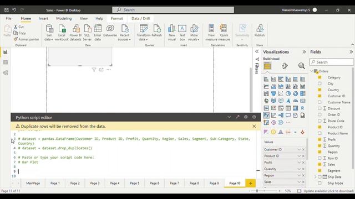Choose the pie chart visual
The width and height of the screenshot is (355, 199).
click(288, 93)
